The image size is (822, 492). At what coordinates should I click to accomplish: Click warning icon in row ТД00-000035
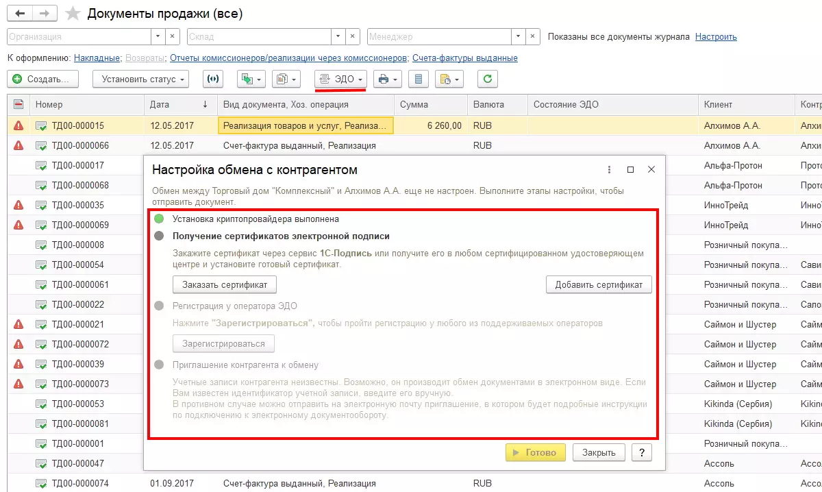(x=18, y=205)
